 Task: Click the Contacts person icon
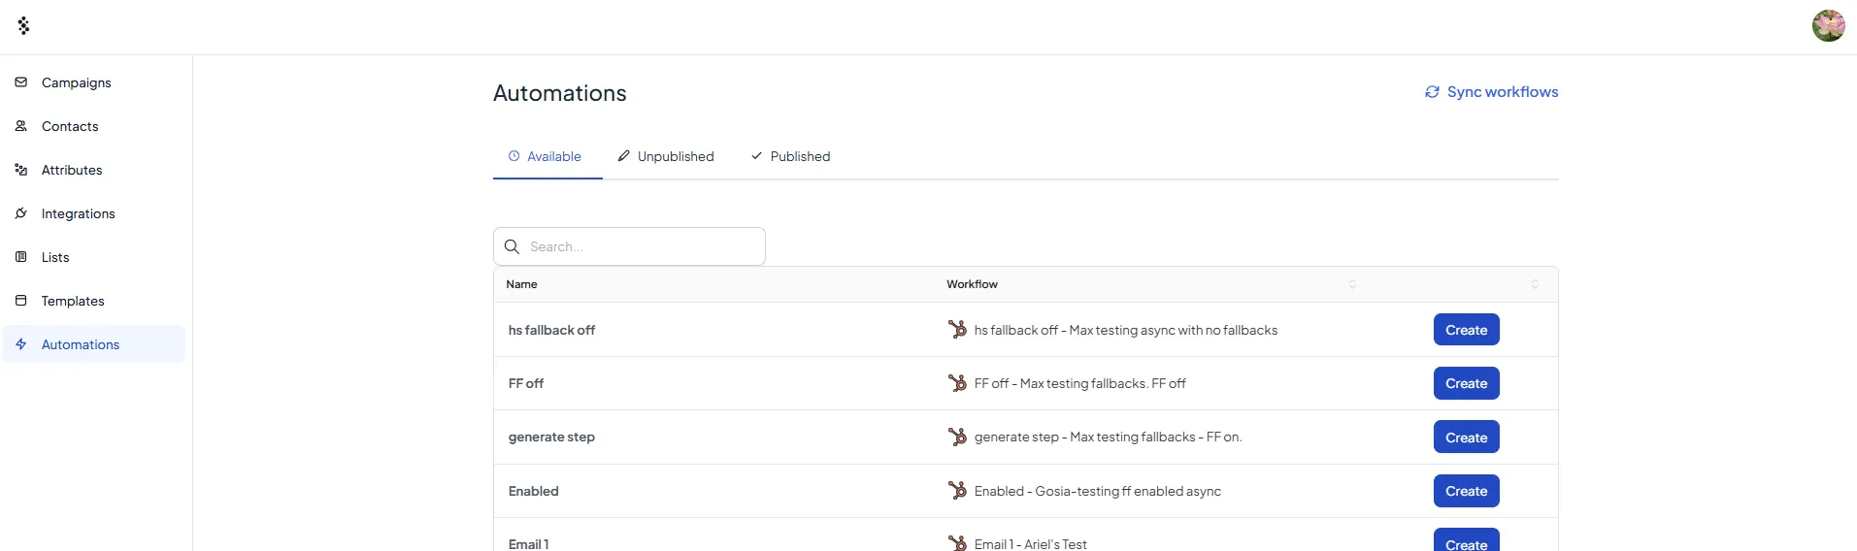[x=21, y=126]
